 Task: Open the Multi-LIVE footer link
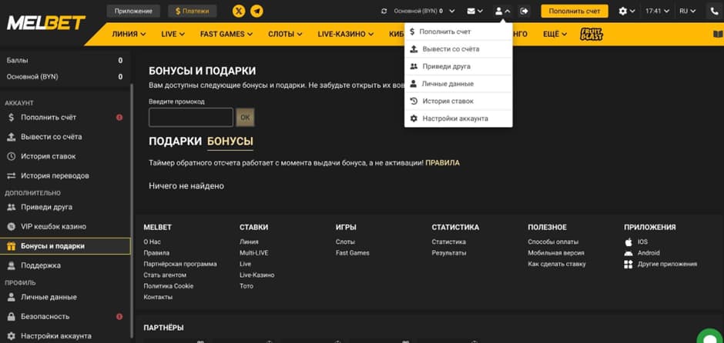click(254, 253)
